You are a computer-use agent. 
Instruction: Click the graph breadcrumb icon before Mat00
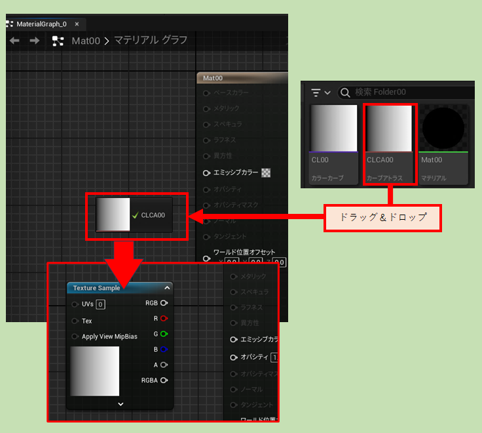[x=58, y=41]
